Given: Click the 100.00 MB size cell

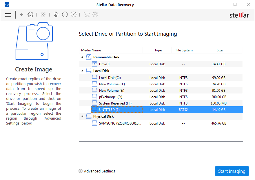Looking at the screenshot, I should 219,103.
